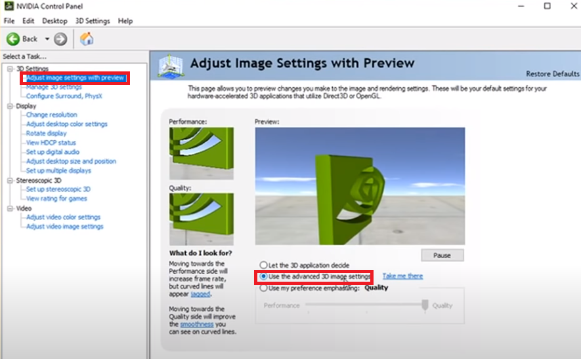Image resolution: width=581 pixels, height=359 pixels.
Task: Collapse the Display tree node
Action: (x=10, y=106)
